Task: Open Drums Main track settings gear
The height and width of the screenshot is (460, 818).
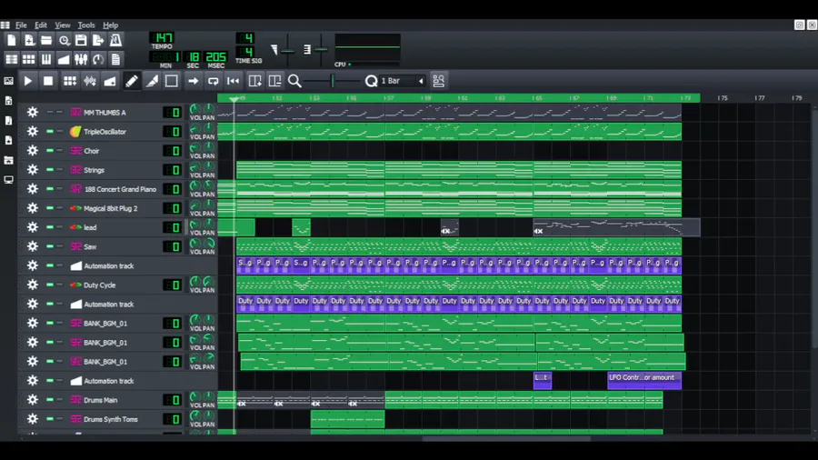Action: (33, 400)
